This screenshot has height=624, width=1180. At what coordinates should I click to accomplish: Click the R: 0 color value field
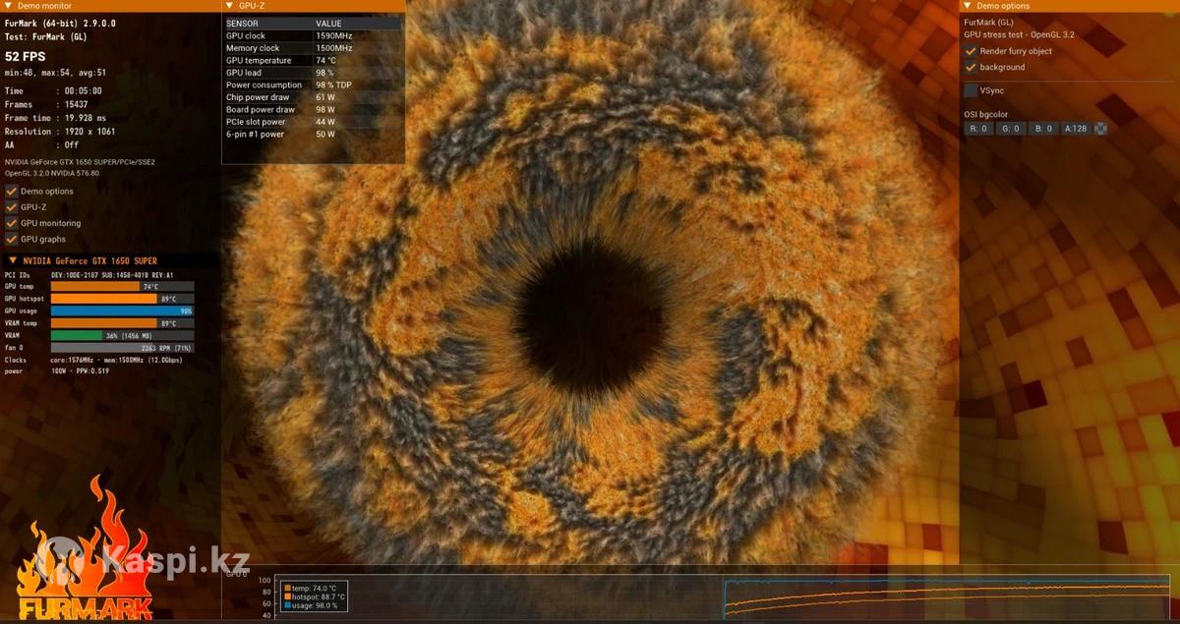(x=978, y=129)
